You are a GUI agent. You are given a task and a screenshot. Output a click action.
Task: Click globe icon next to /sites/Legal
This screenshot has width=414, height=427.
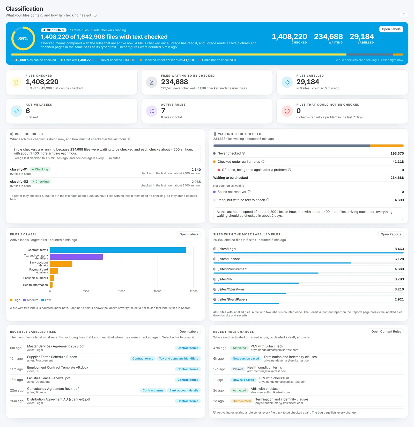pos(215,249)
